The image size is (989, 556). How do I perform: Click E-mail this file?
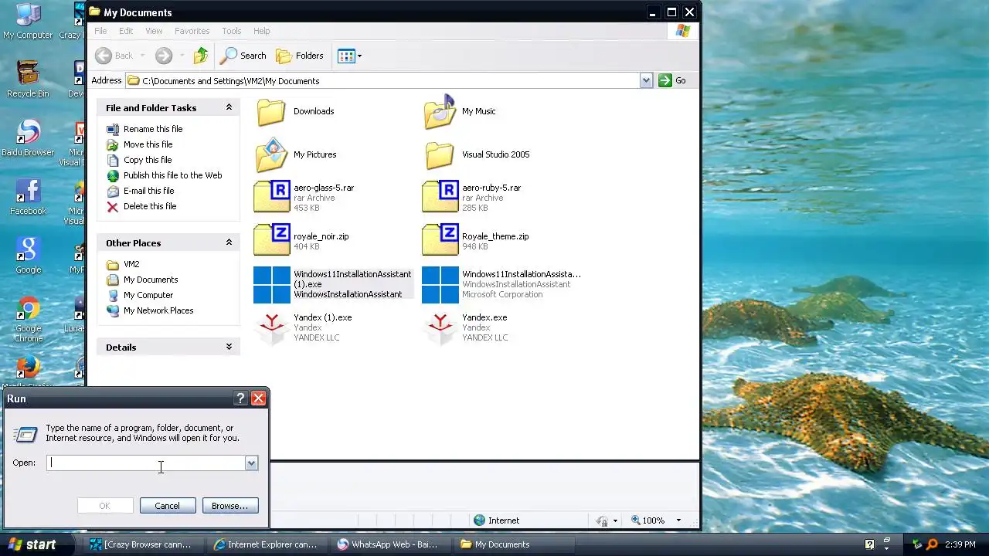pos(148,191)
